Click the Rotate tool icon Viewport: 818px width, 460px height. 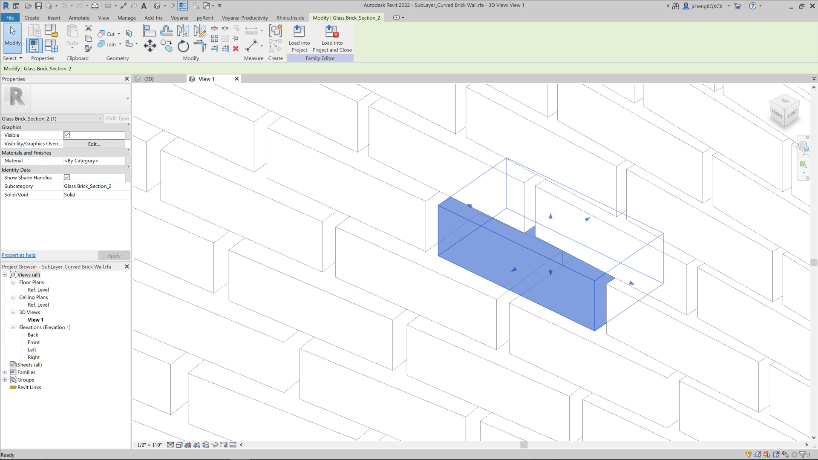click(x=183, y=46)
